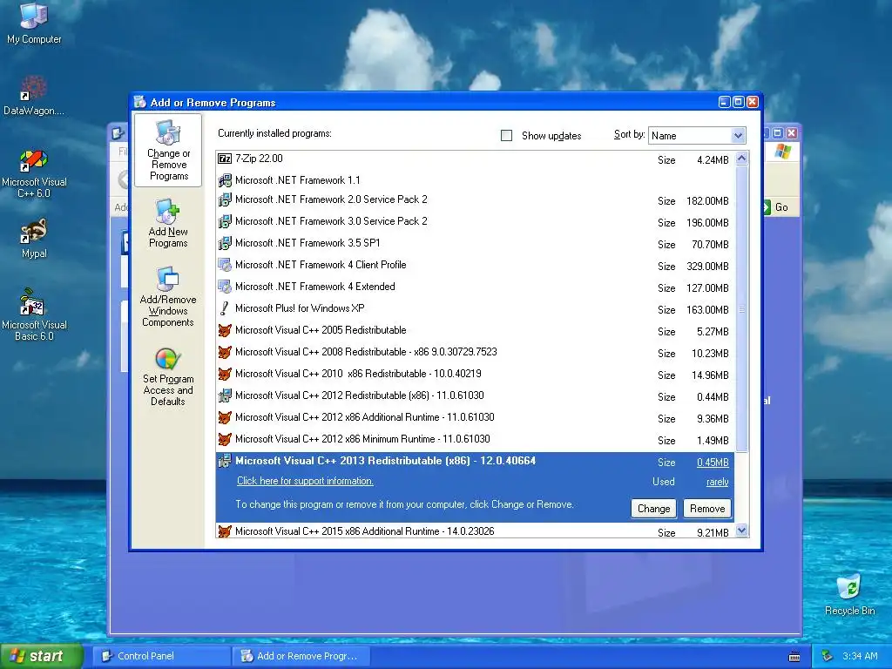The image size is (892, 669).
Task: Select Microsoft Visual C++ 2005 Redistributable
Action: (x=475, y=331)
